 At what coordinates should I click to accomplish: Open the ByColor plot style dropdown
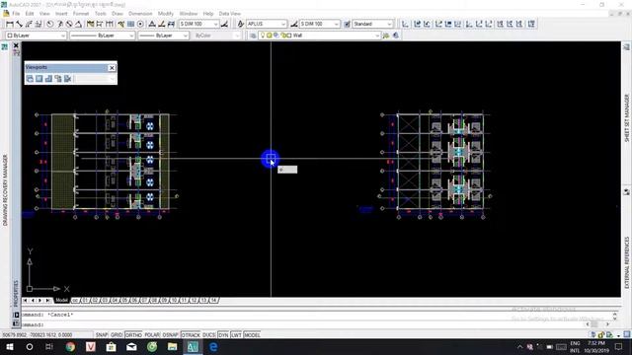[217, 35]
